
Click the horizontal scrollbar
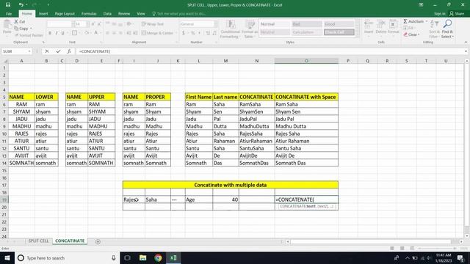(x=371, y=241)
